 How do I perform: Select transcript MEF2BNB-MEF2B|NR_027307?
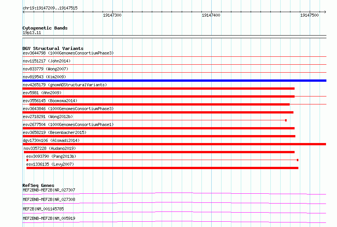point(49,190)
